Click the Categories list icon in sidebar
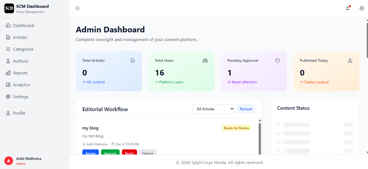 point(8,49)
